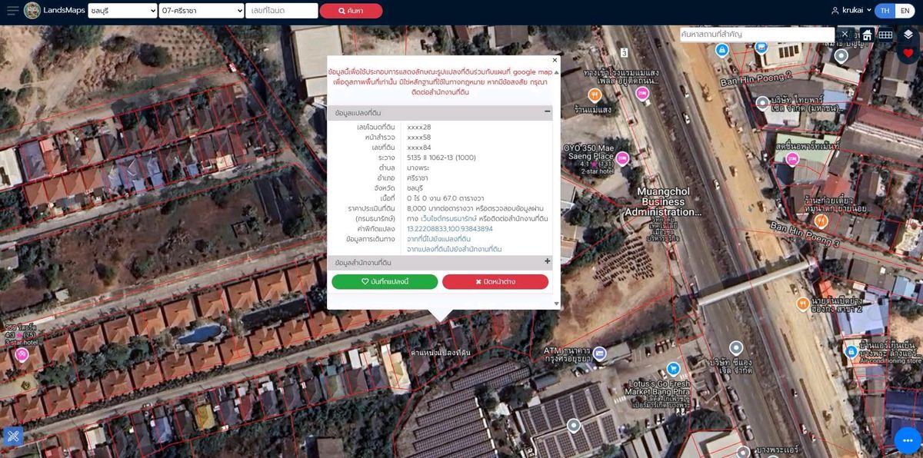Open favorite parcels via heart icon
This screenshot has height=458, width=923.
coord(908,54)
